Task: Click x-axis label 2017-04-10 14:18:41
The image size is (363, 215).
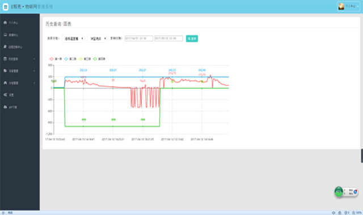Action: (83, 139)
